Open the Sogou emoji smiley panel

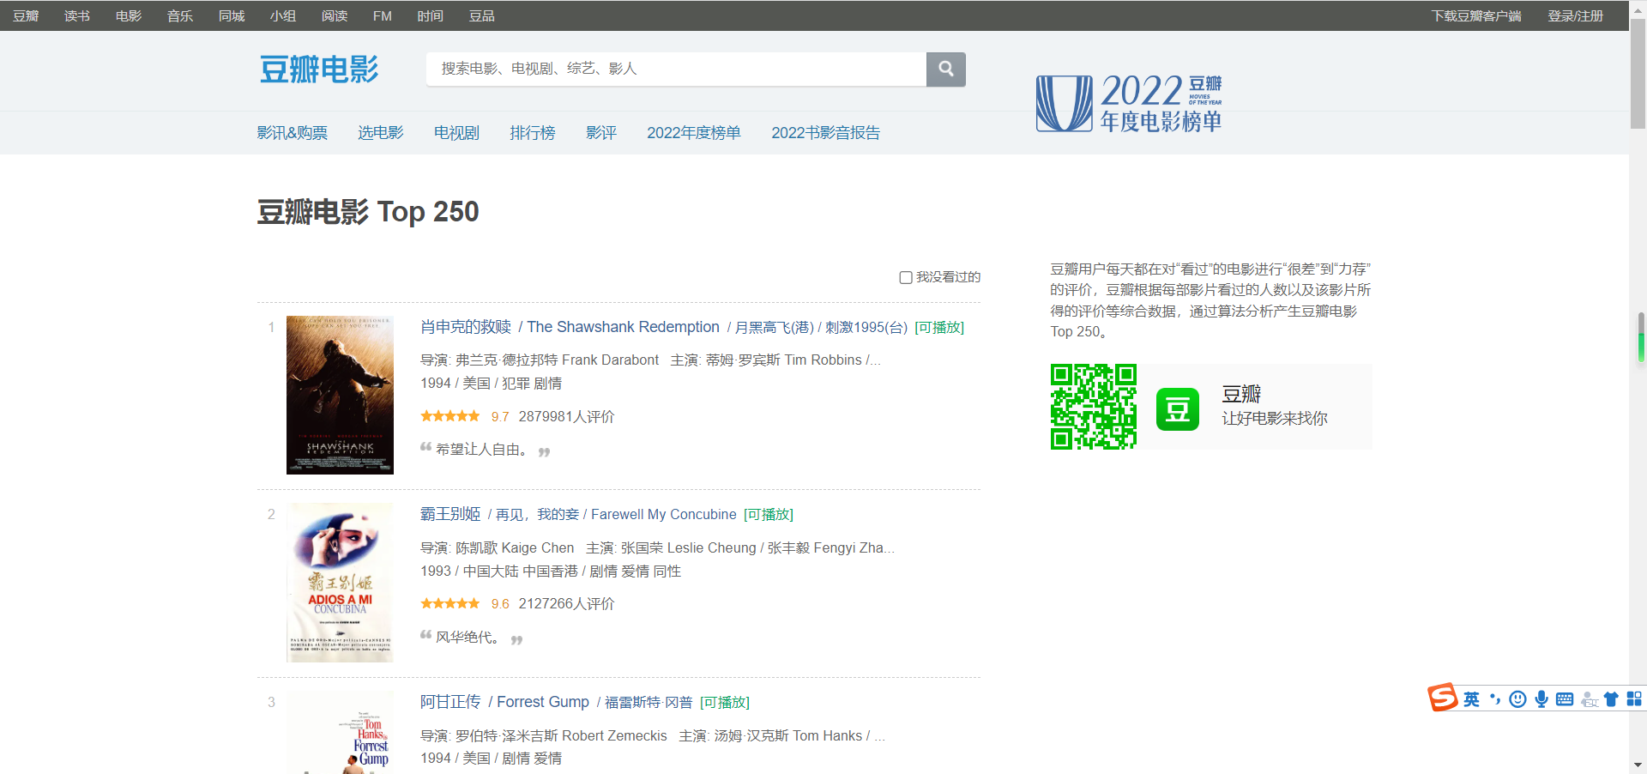coord(1517,699)
